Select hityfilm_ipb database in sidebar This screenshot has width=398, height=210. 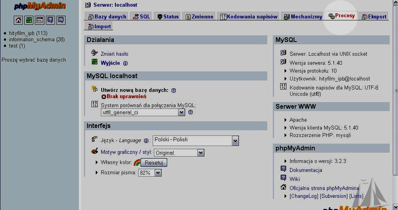coord(28,33)
